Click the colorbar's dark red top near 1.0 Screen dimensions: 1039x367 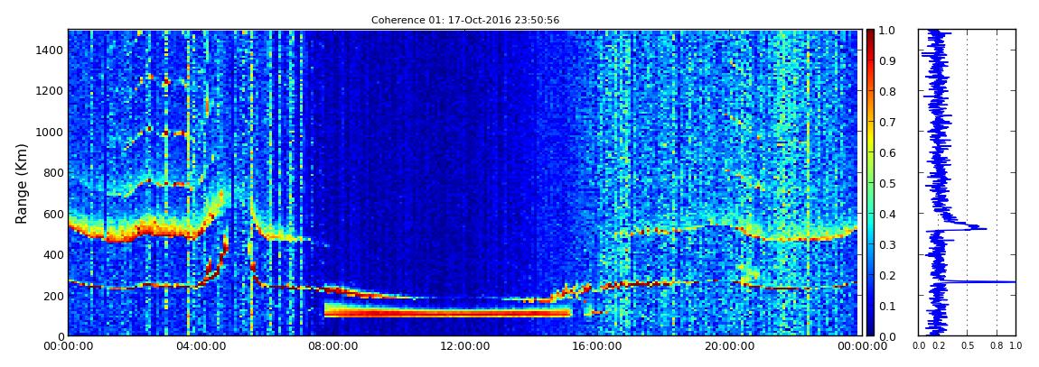coord(870,34)
